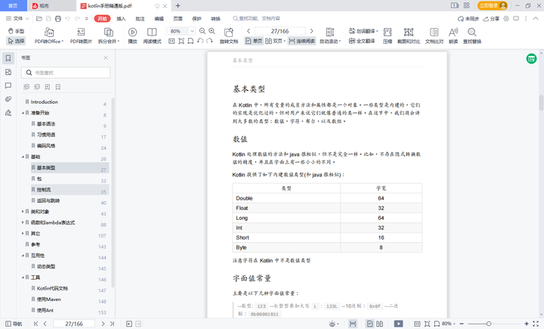
Task: Open full text translation (全文翻译)
Action: point(362,41)
